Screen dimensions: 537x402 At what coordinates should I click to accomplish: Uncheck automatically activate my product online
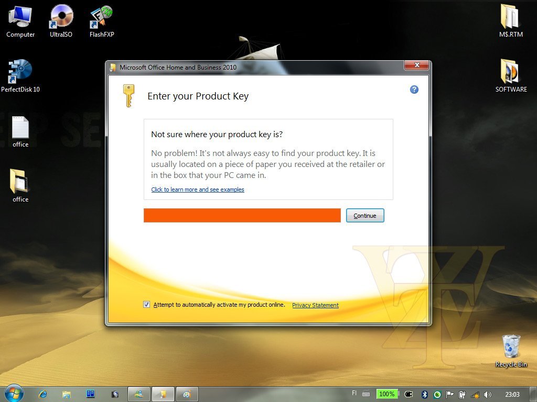coord(147,305)
